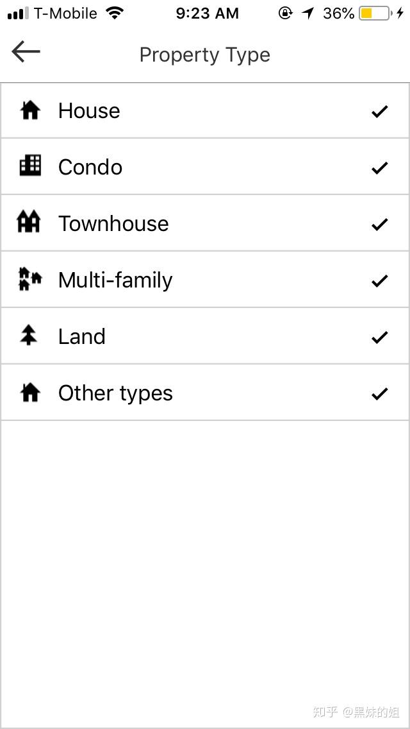This screenshot has height=729, width=410.
Task: Tap the Condo label text
Action: tap(90, 167)
